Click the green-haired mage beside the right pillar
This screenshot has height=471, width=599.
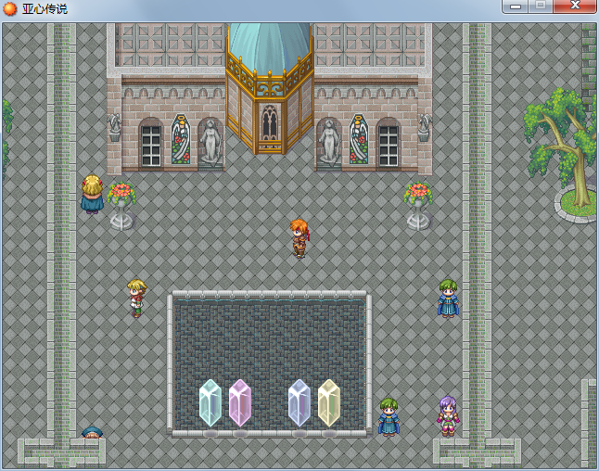click(x=448, y=299)
